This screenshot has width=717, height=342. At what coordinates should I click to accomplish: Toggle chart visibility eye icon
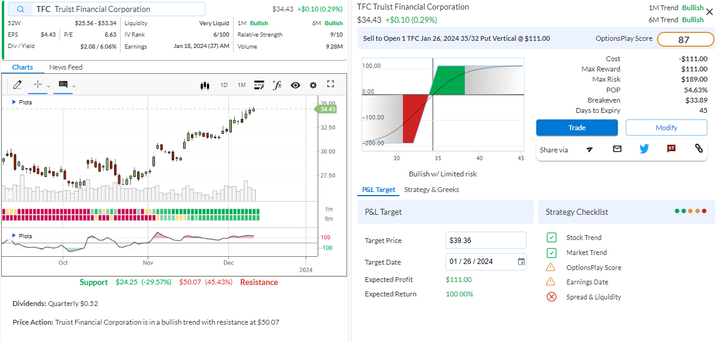(295, 85)
